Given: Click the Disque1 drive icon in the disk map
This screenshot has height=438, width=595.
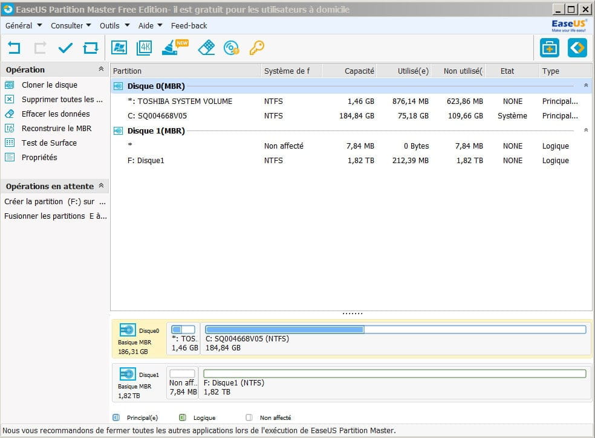Looking at the screenshot, I should (128, 375).
